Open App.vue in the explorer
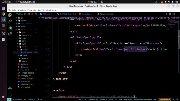The height and width of the screenshot is (101, 180). pyautogui.click(x=25, y=58)
